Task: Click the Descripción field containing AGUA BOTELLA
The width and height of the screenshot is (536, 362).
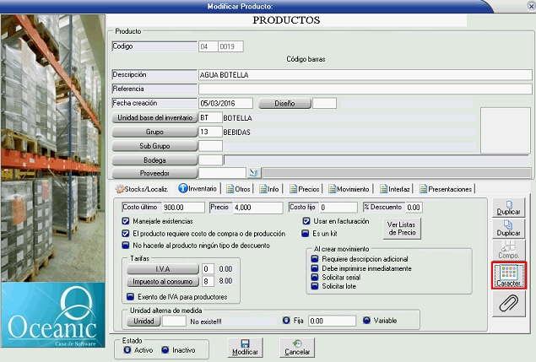Action: pyautogui.click(x=364, y=74)
